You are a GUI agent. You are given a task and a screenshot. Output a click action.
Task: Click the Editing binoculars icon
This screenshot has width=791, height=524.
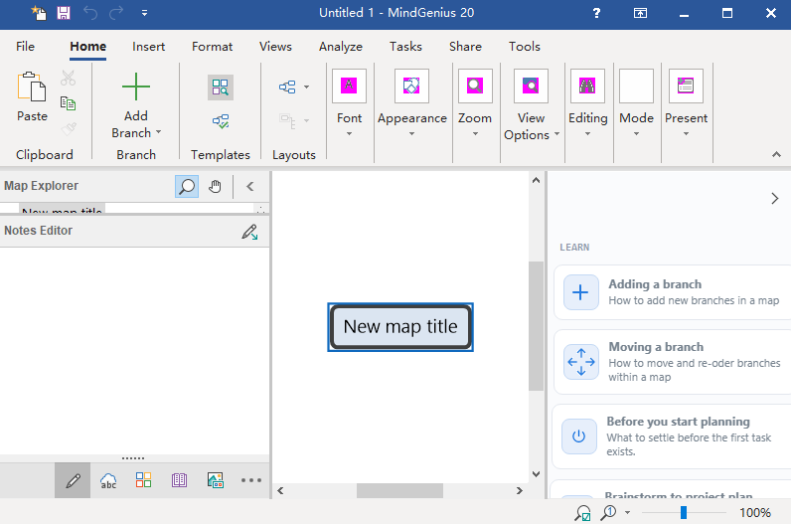587,86
